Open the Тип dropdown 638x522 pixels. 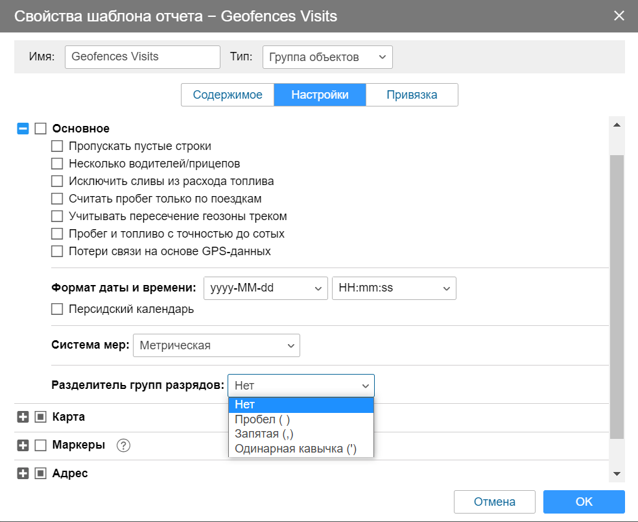tap(327, 56)
